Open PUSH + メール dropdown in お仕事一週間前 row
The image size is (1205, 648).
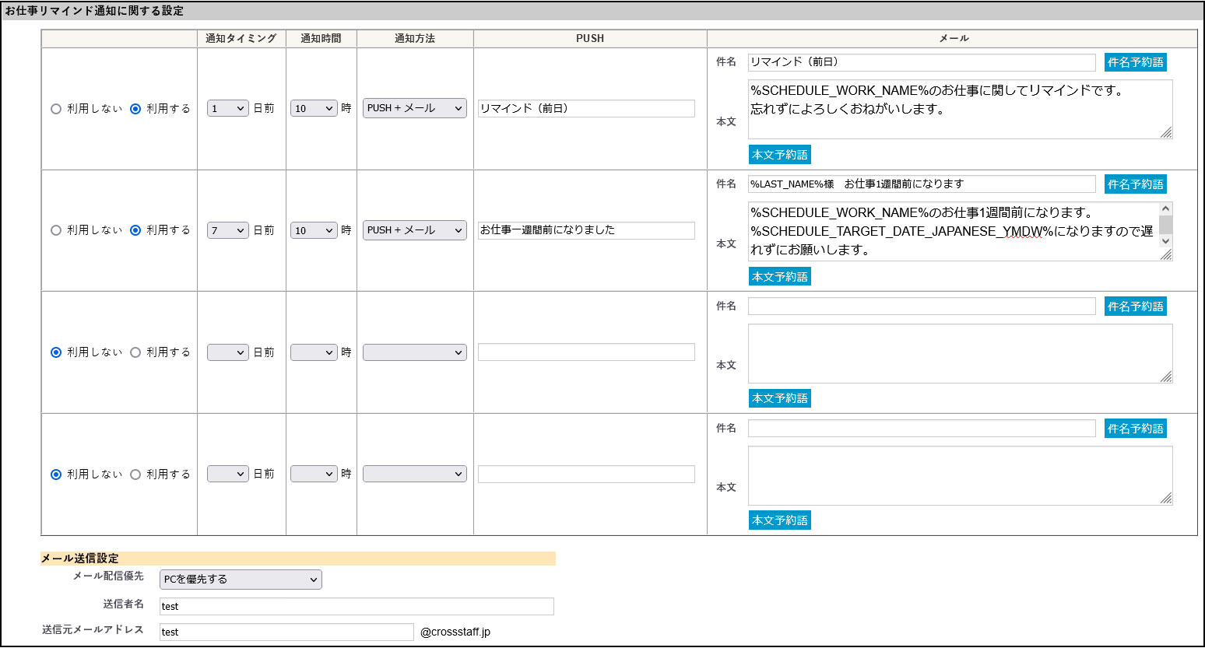(x=415, y=230)
